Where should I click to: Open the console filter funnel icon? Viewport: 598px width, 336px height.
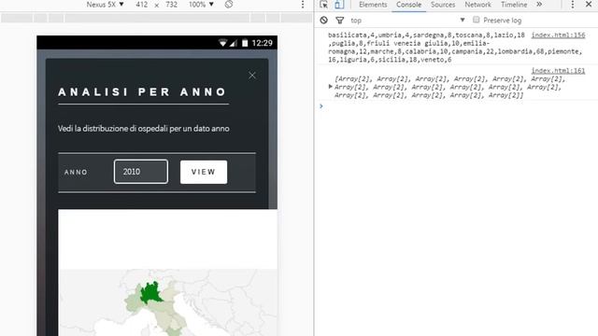(340, 21)
